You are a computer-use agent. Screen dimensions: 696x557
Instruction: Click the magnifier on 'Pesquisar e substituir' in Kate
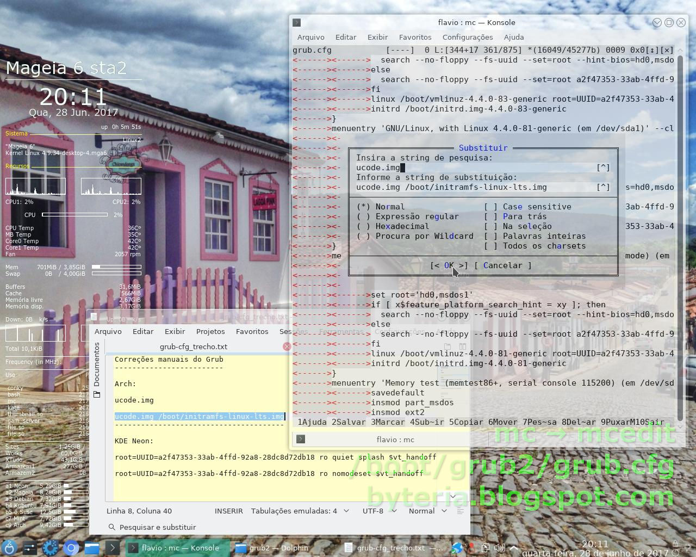[112, 527]
